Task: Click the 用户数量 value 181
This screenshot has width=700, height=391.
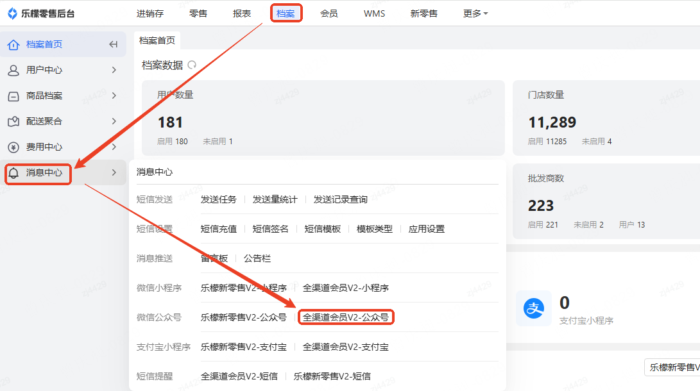Action: [170, 122]
